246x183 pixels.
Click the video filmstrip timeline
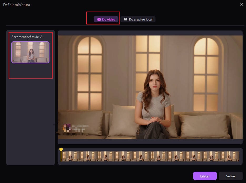click(150, 156)
